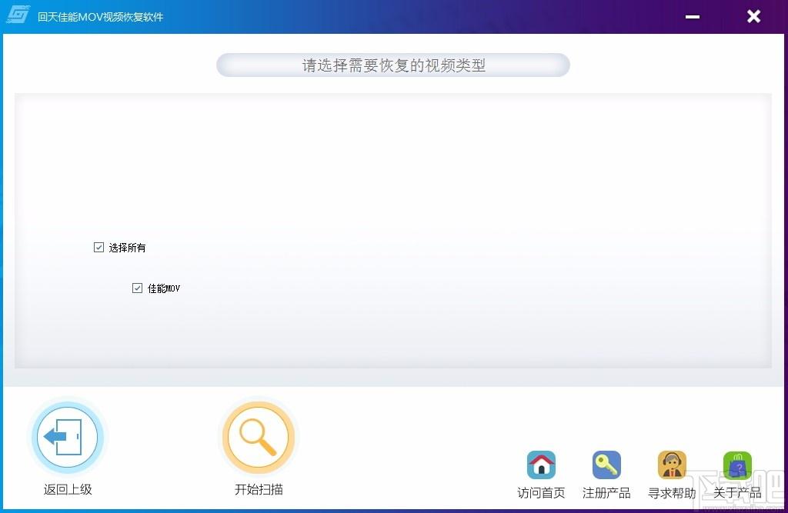This screenshot has height=513, width=788.
Task: Minimize the recovery software window
Action: pos(693,17)
